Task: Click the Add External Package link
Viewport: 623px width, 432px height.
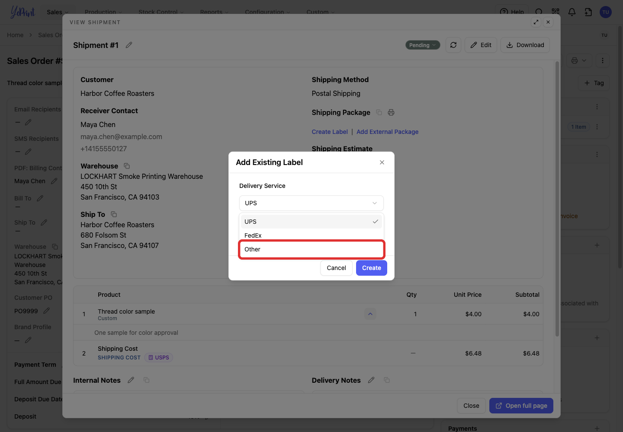Action: [x=388, y=132]
